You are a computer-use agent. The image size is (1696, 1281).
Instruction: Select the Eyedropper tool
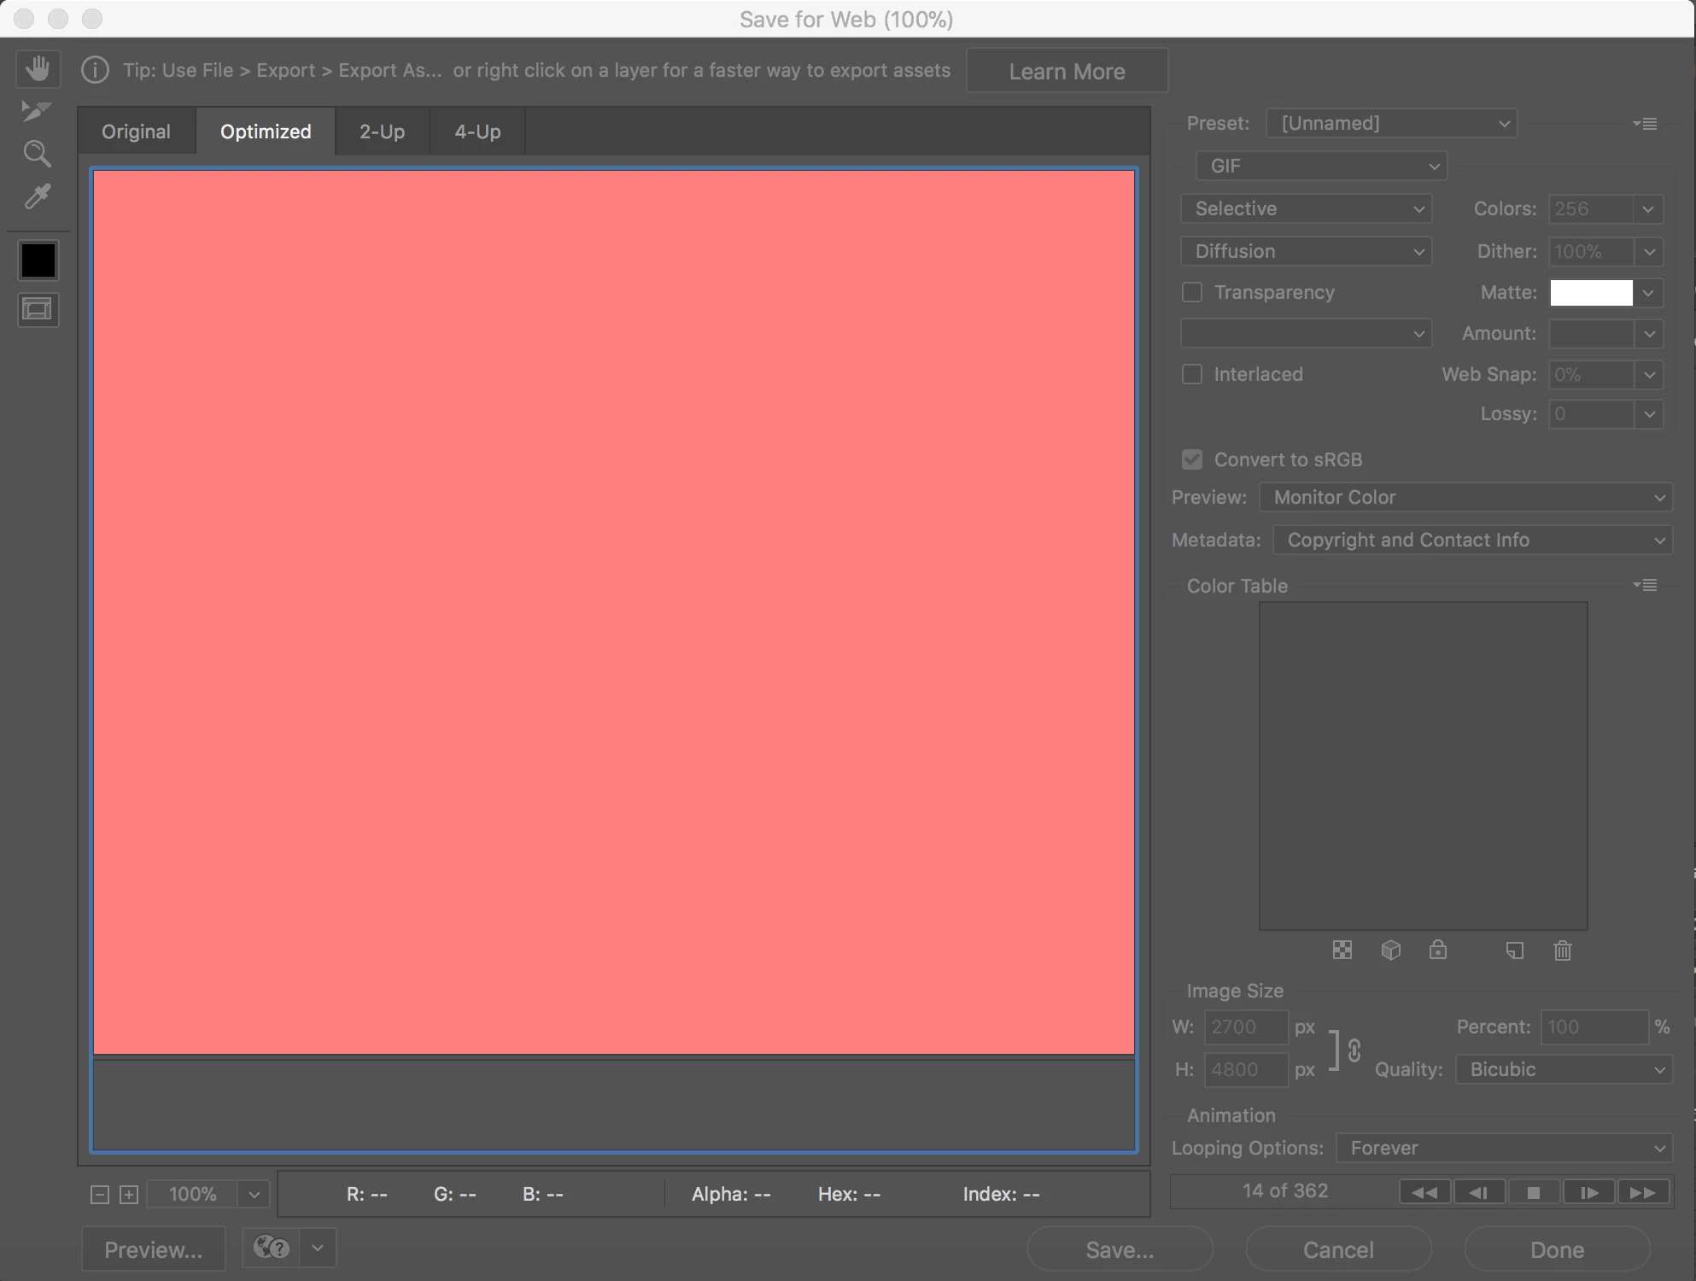[x=38, y=197]
